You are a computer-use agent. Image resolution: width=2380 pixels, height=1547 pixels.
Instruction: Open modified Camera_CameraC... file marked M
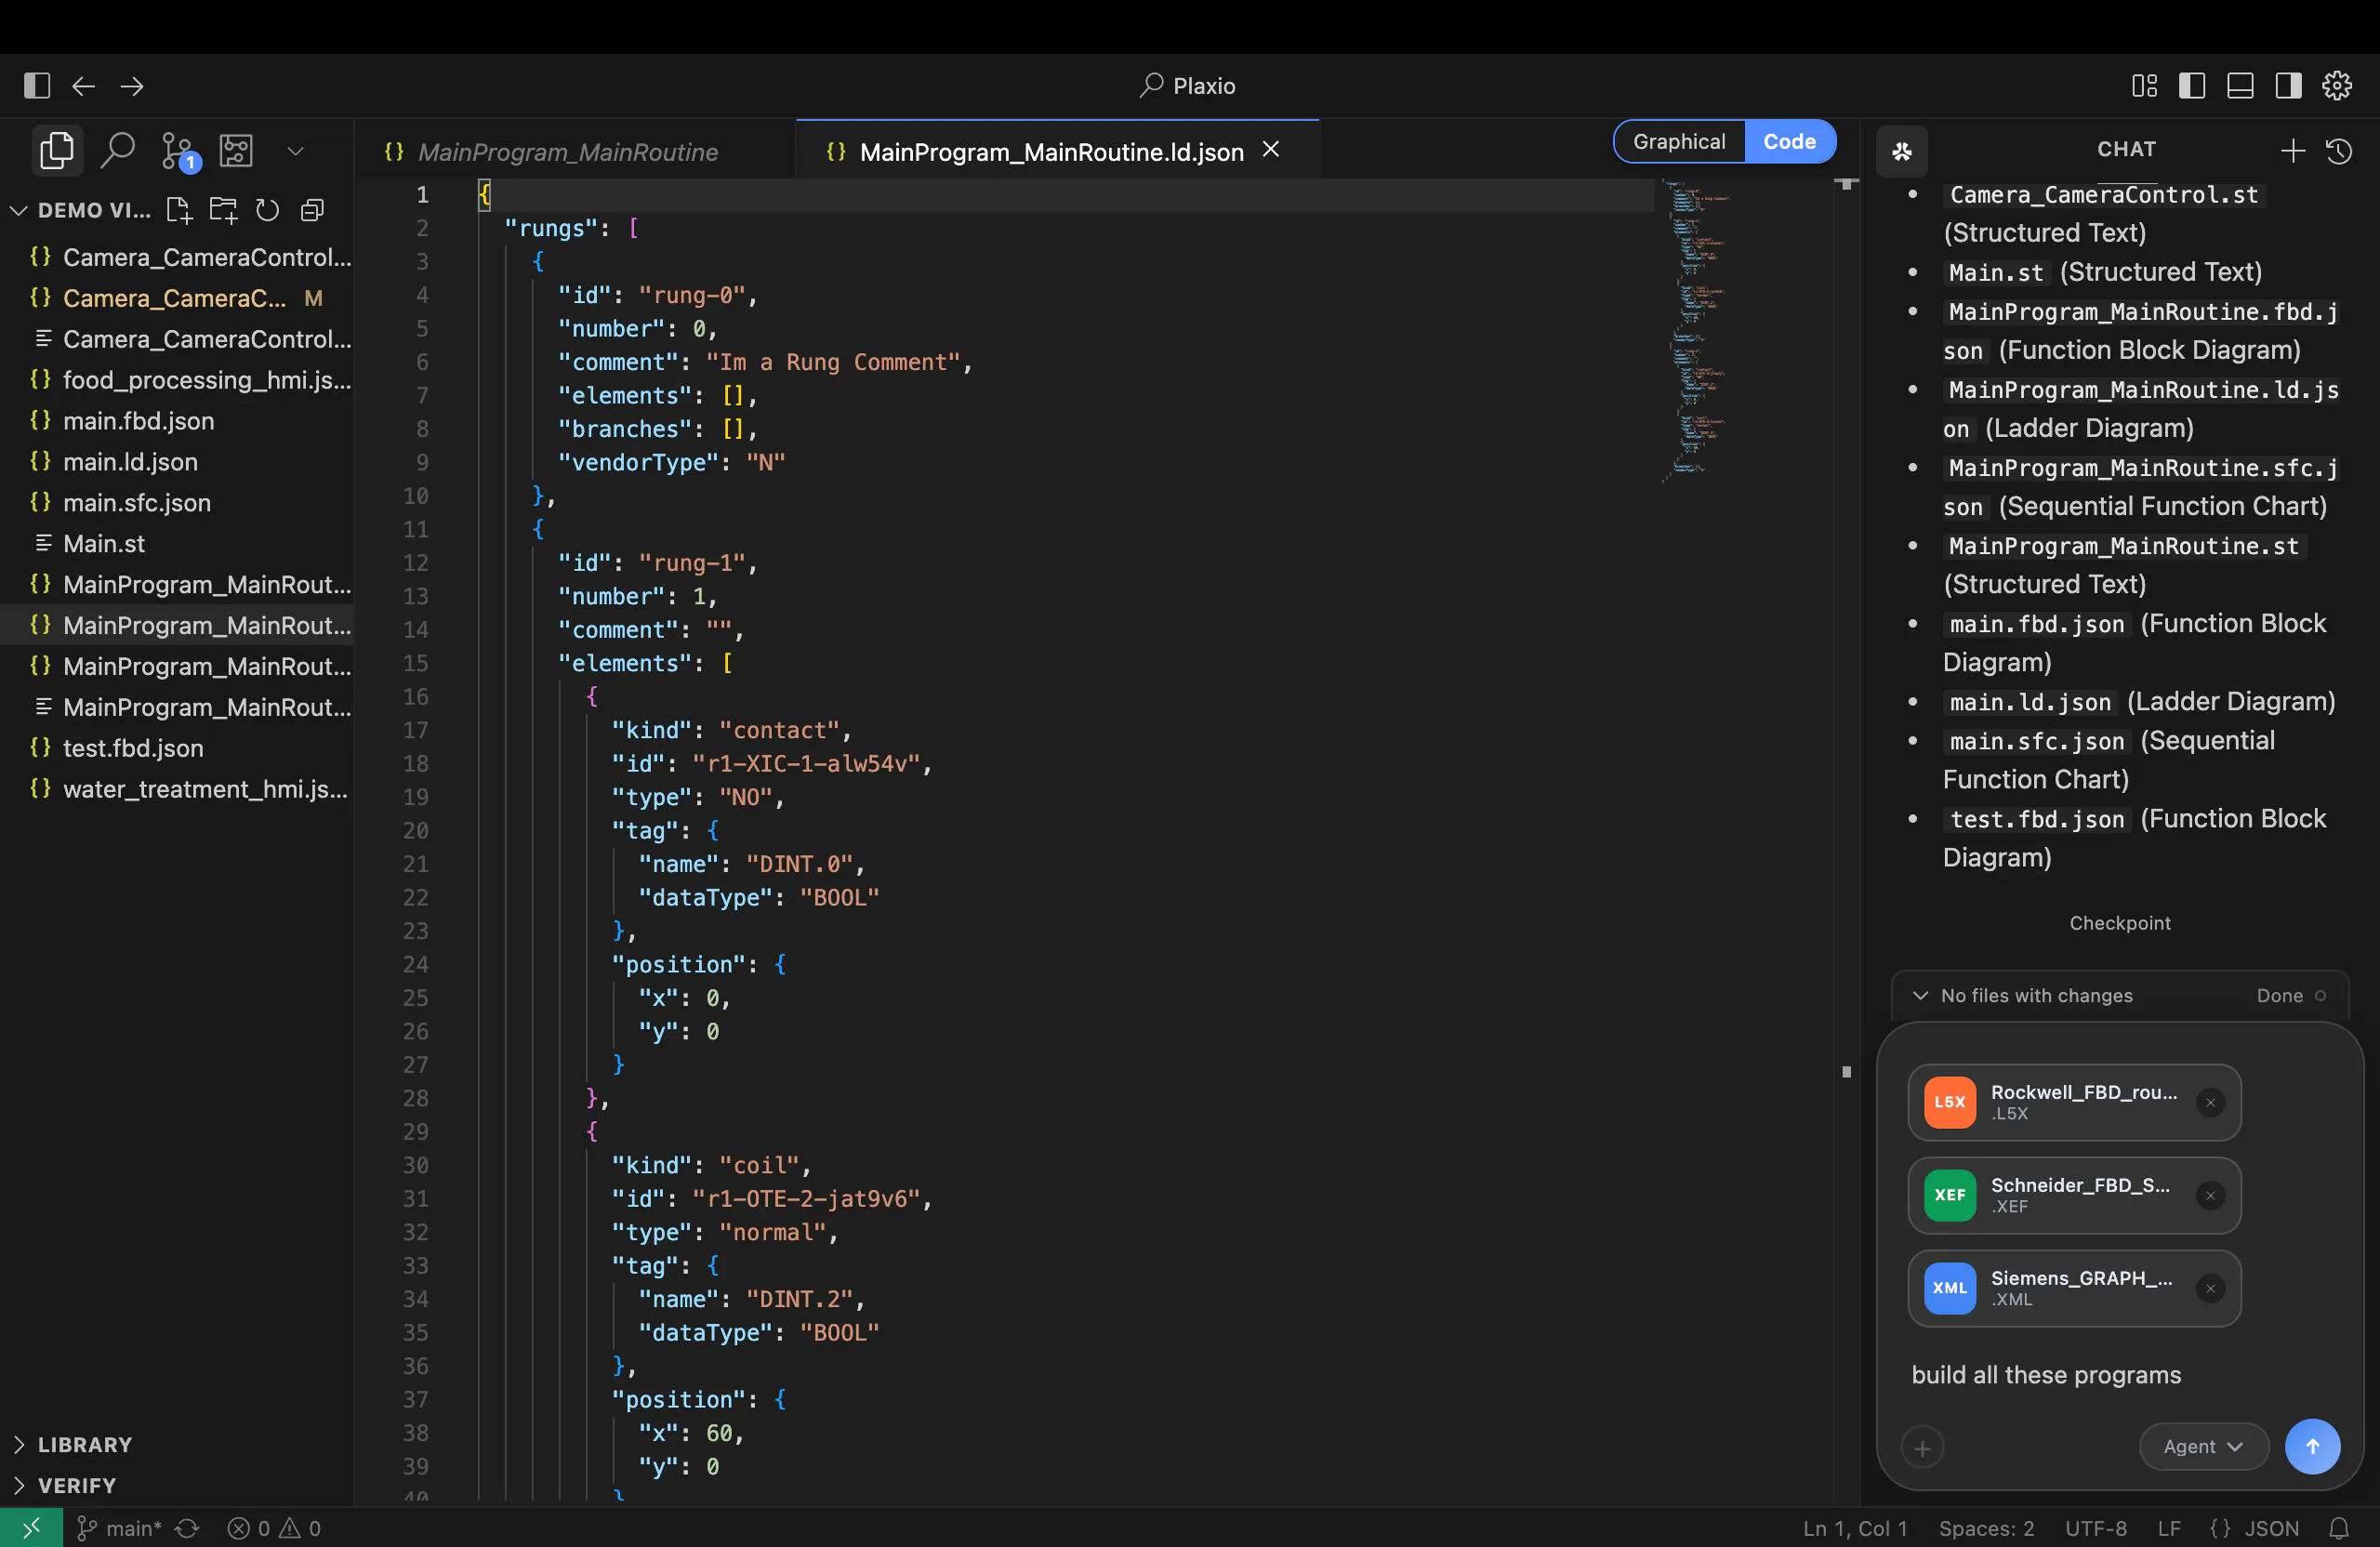pos(176,298)
